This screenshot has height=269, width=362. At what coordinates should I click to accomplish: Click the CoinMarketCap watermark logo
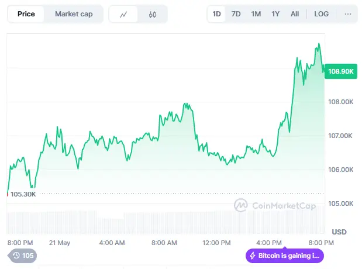(275, 205)
